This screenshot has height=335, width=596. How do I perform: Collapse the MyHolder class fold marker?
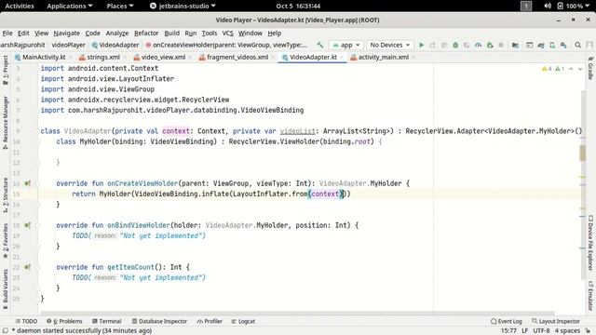click(x=37, y=141)
